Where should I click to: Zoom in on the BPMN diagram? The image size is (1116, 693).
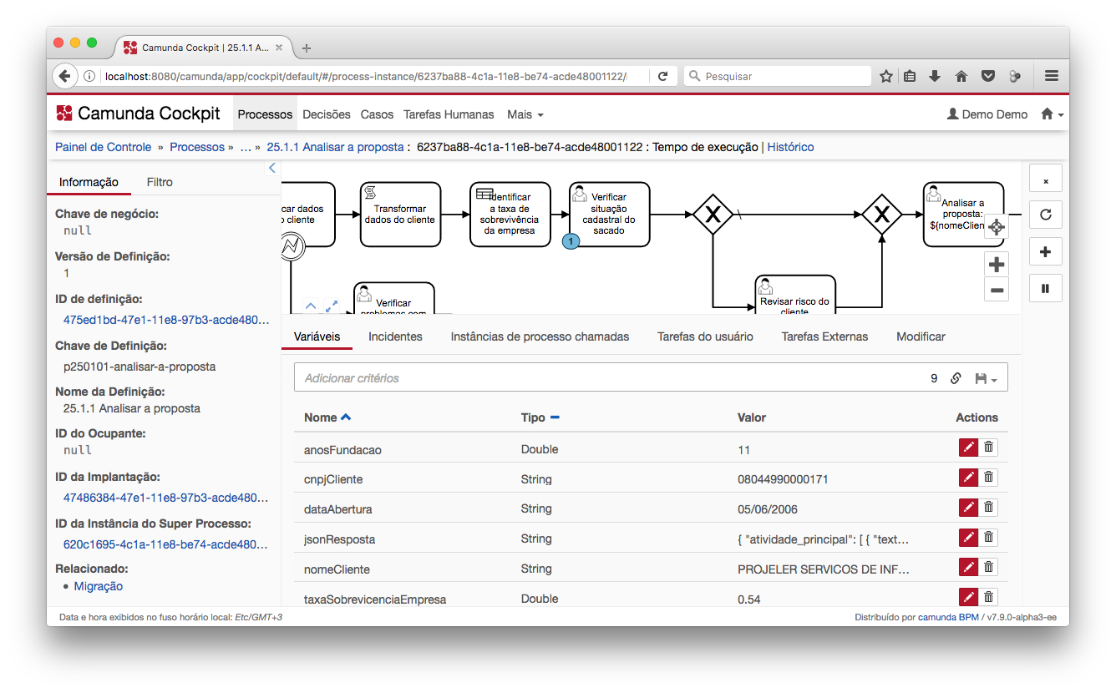click(996, 265)
